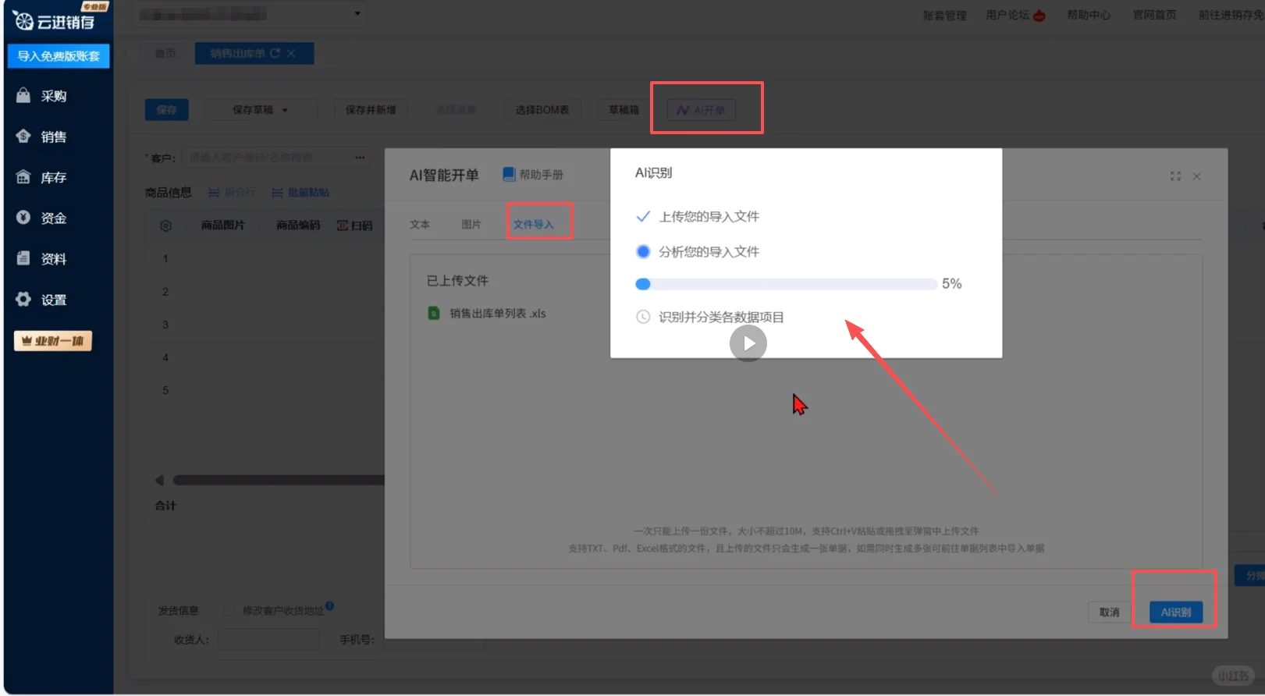
Task: Click the help info icon beside 修改客户收货地址
Action: coord(329,605)
